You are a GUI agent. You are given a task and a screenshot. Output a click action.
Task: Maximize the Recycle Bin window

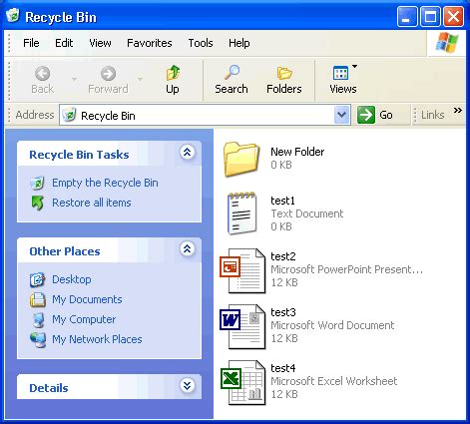click(x=430, y=16)
